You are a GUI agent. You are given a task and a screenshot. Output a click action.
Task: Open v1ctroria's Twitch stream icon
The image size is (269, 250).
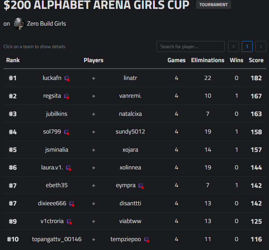[69, 222]
